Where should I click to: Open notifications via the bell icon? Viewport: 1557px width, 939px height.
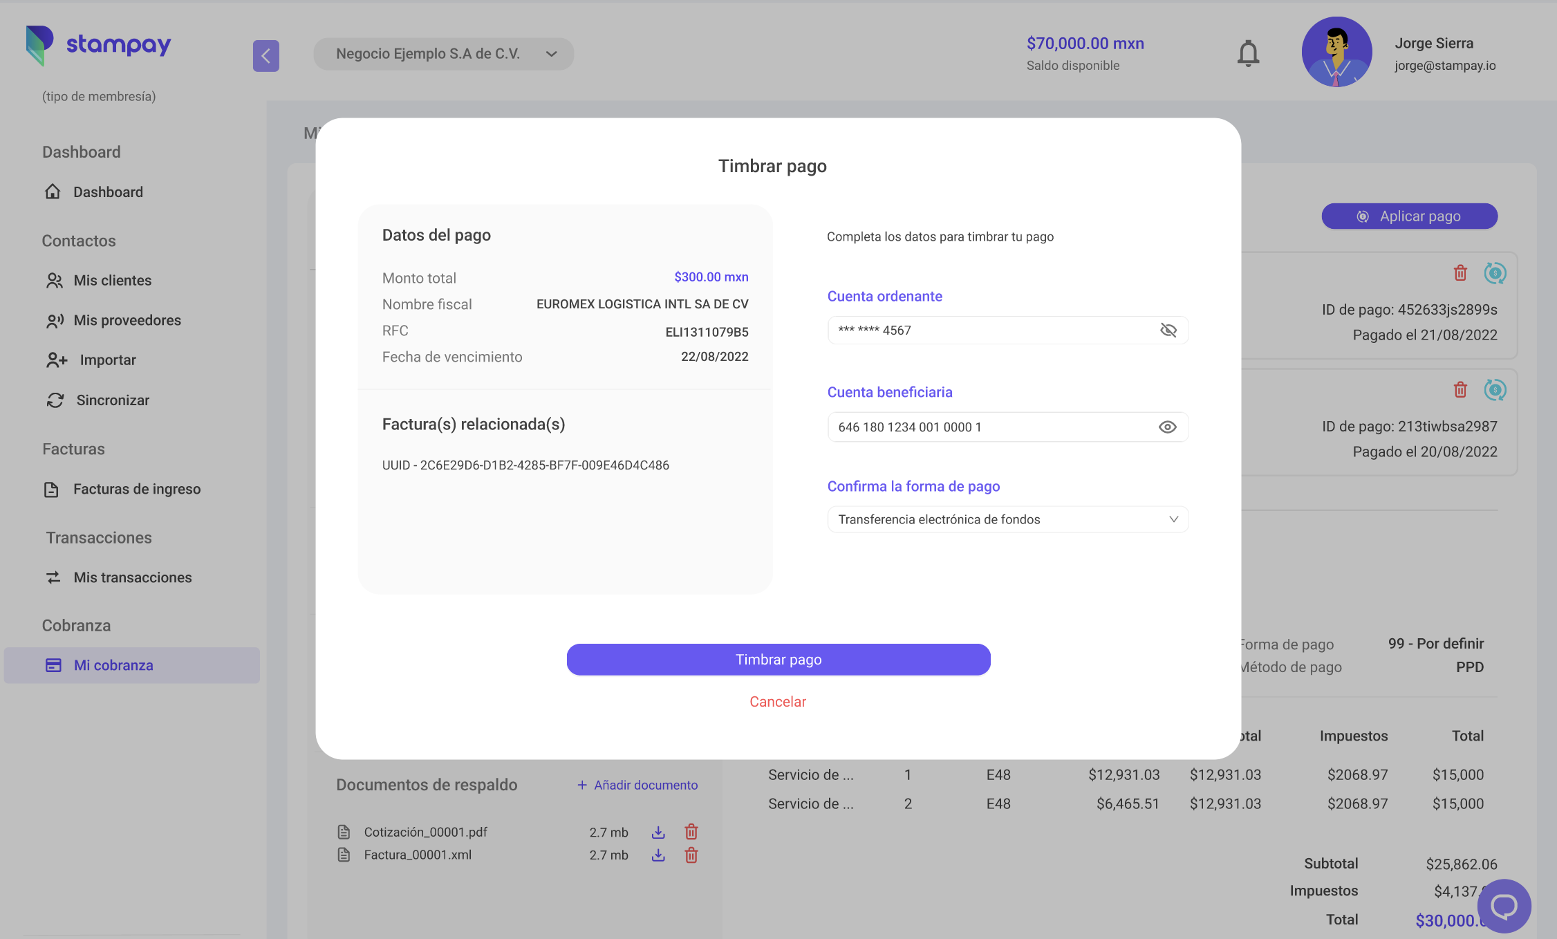tap(1248, 53)
